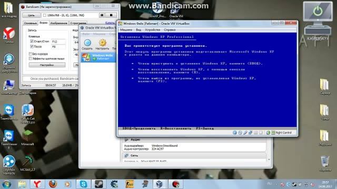This screenshot has height=189, width=337.
Task: Click the recording target checkbox next to 1366x768
Action: (x=45, y=15)
